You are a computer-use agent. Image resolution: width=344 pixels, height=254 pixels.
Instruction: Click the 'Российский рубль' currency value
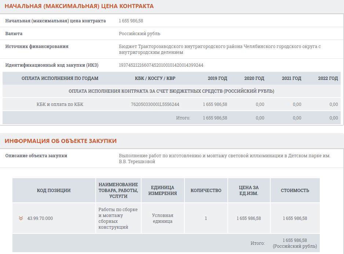pyautogui.click(x=139, y=34)
